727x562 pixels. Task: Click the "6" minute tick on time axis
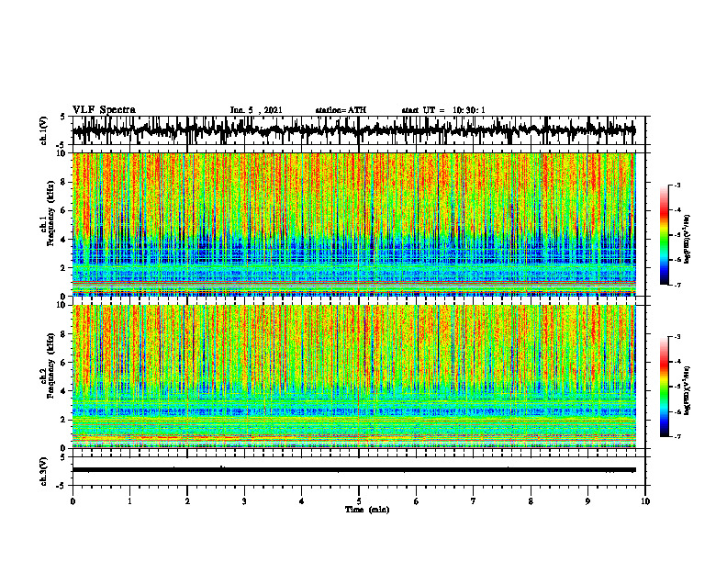(417, 501)
